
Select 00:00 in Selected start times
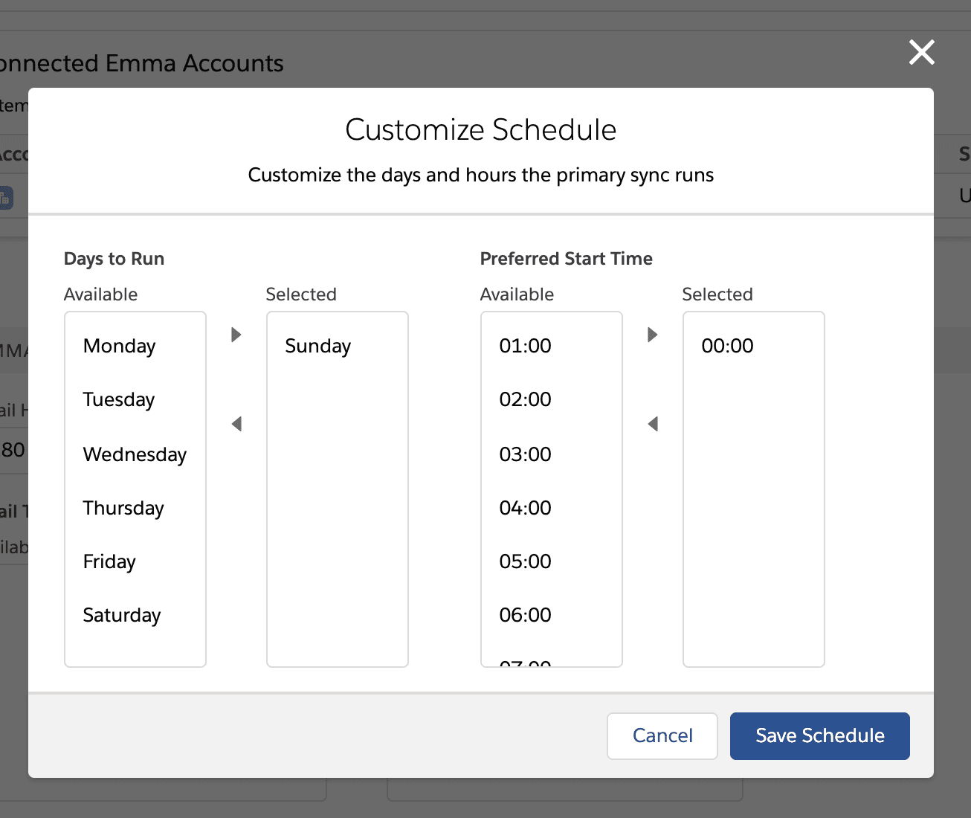pos(754,346)
